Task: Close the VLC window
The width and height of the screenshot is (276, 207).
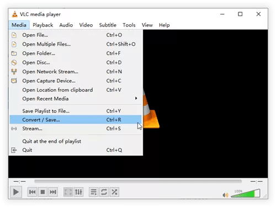Action: click(x=258, y=14)
